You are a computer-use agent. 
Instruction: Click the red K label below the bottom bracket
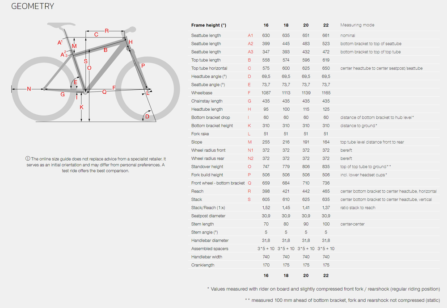[x=82, y=107]
